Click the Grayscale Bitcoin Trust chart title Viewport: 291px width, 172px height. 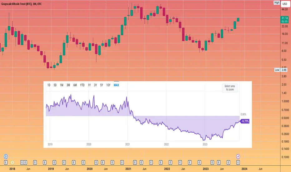(x=22, y=4)
